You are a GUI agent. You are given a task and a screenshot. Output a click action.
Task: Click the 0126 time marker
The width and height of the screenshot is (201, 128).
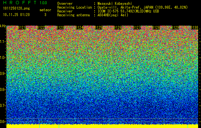tap(118, 28)
